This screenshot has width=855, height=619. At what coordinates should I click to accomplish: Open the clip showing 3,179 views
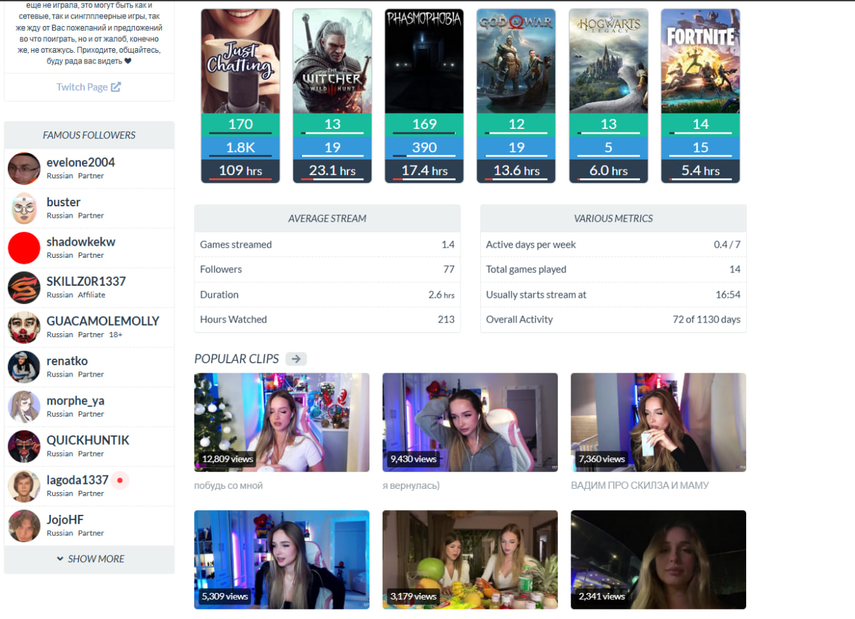470,560
